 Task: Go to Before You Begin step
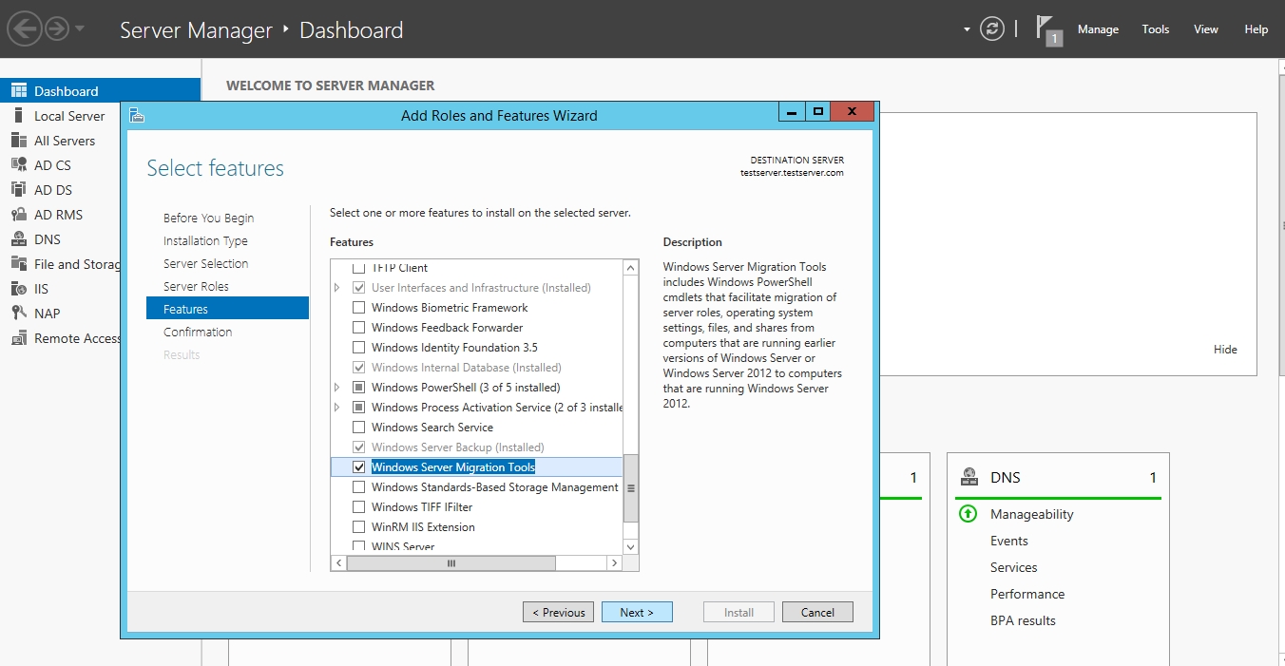coord(209,219)
